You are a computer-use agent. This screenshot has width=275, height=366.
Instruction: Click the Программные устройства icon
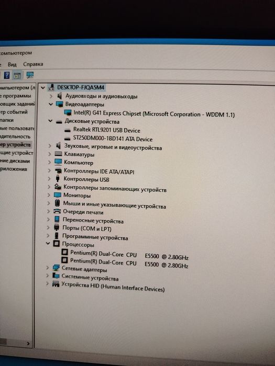(x=57, y=236)
